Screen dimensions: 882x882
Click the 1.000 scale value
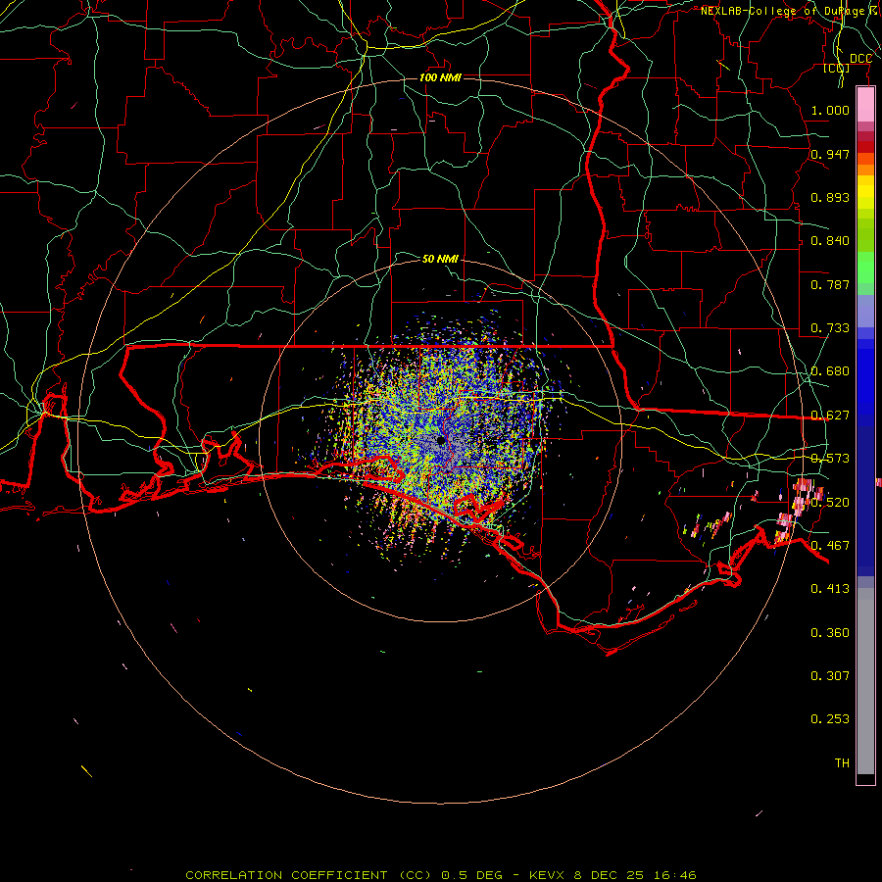(x=830, y=110)
